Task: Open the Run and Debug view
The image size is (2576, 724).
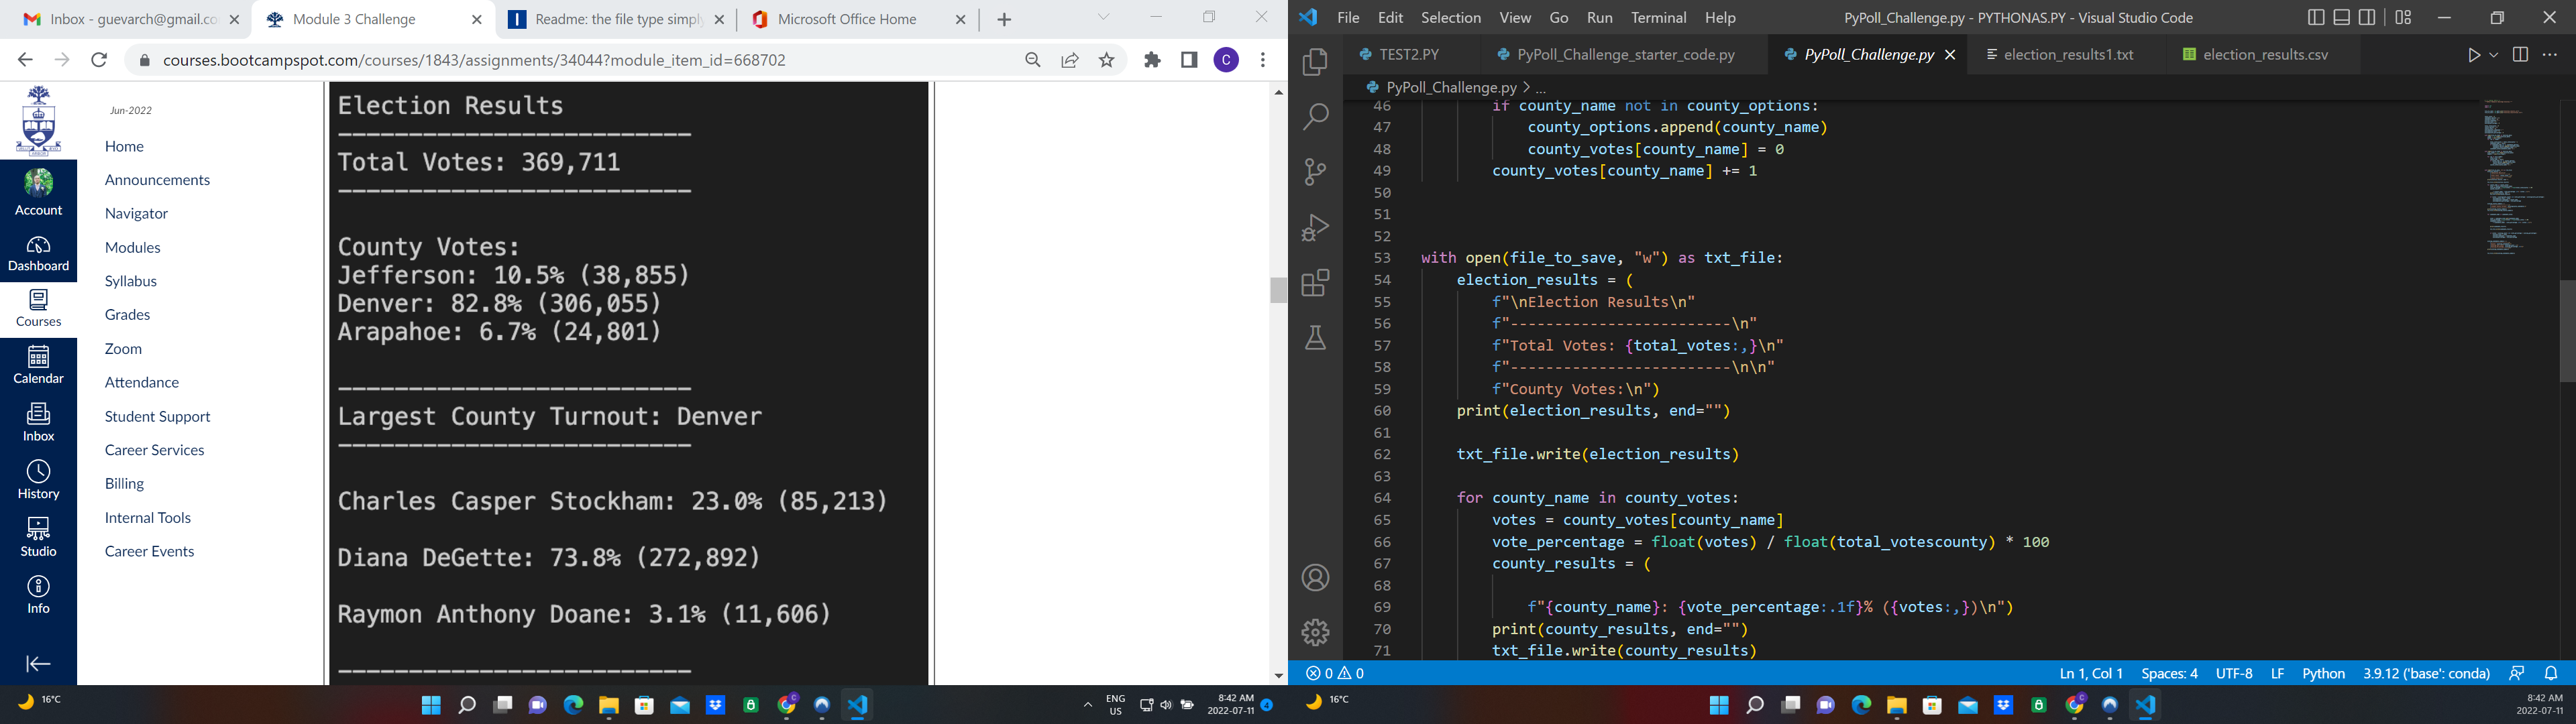Action: point(1315,228)
